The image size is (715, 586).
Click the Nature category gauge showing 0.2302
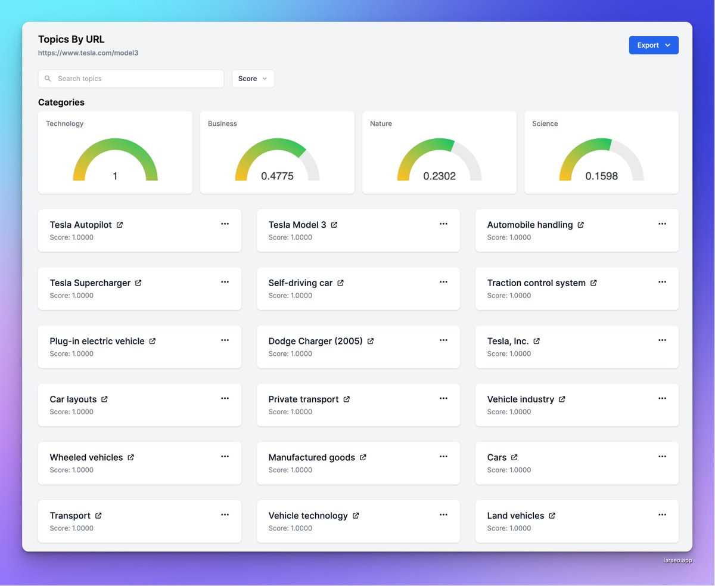click(x=439, y=160)
